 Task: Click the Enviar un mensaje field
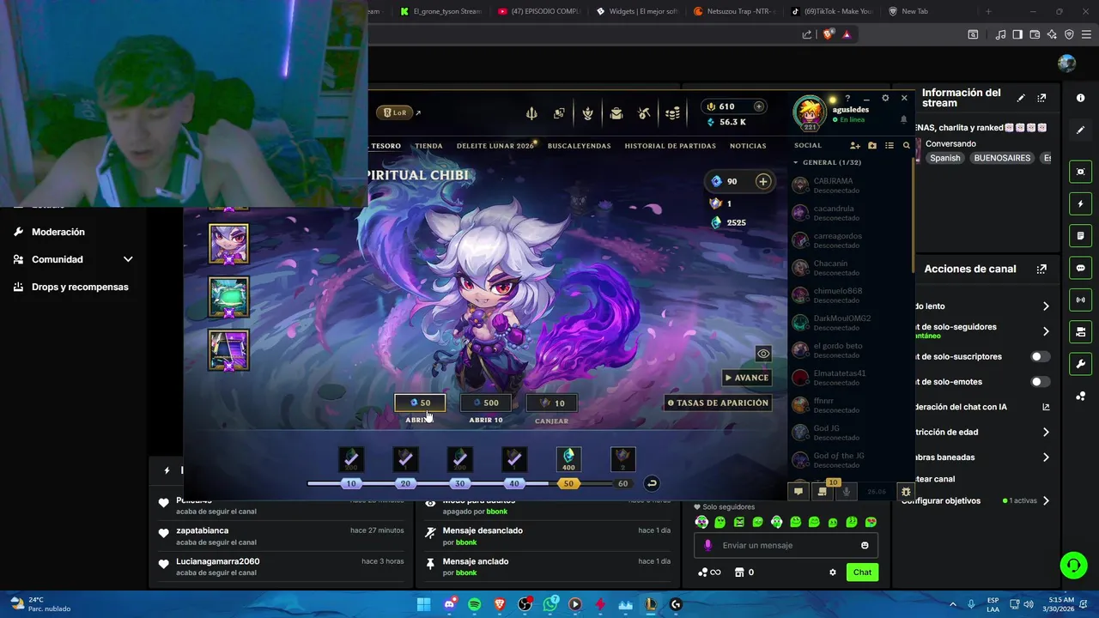[785, 545]
